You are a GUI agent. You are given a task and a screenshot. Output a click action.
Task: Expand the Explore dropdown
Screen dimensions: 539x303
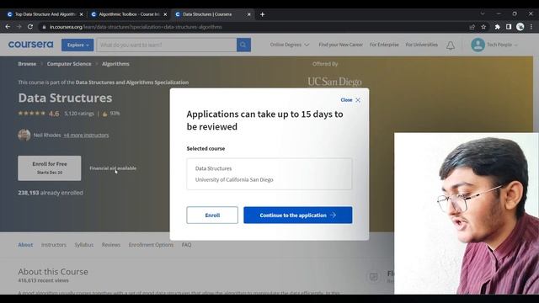point(77,45)
